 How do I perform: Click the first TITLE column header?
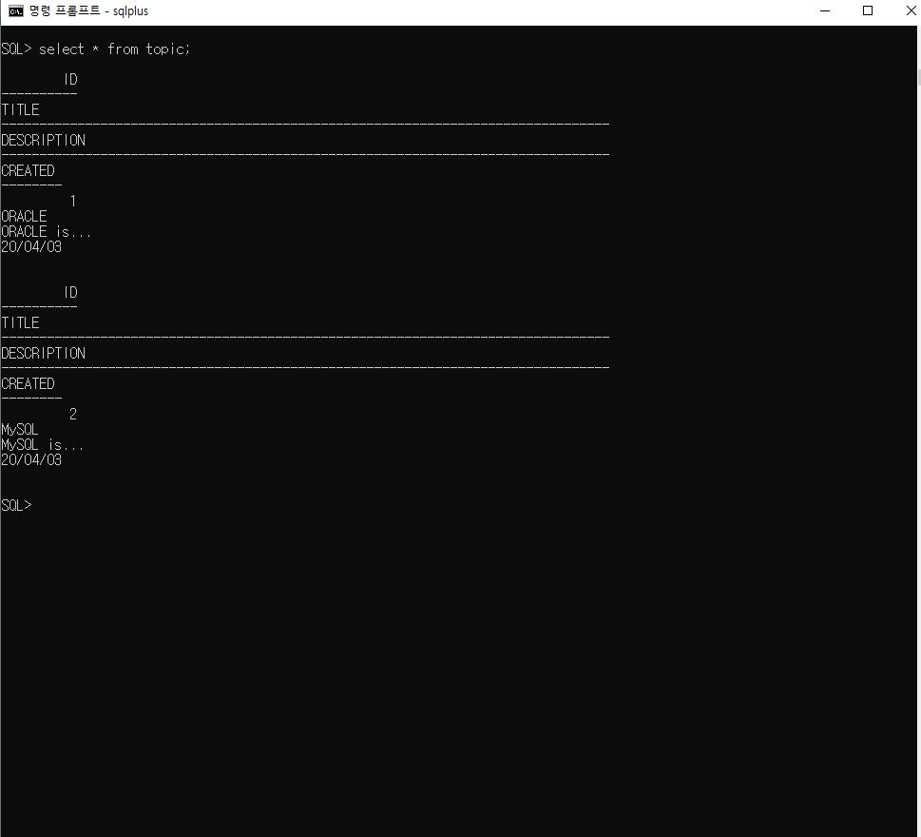[x=21, y=110]
